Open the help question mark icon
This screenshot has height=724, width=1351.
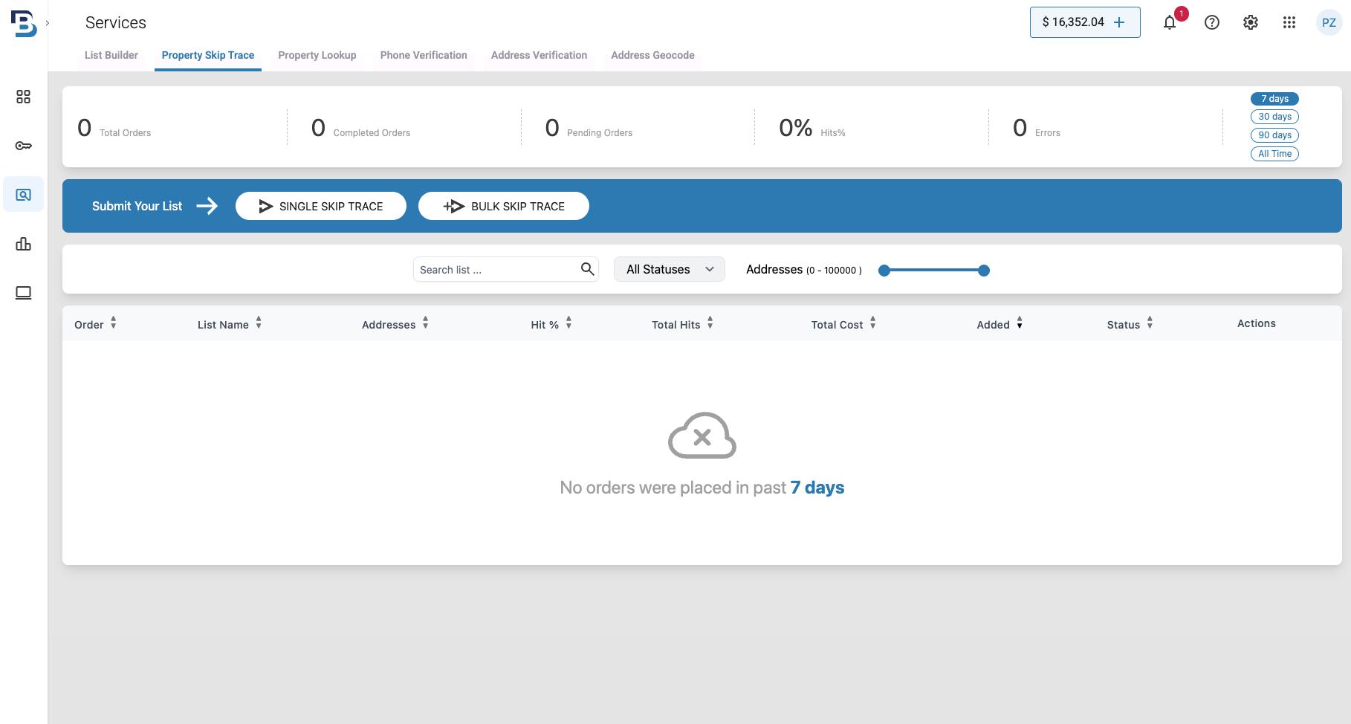pyautogui.click(x=1211, y=23)
